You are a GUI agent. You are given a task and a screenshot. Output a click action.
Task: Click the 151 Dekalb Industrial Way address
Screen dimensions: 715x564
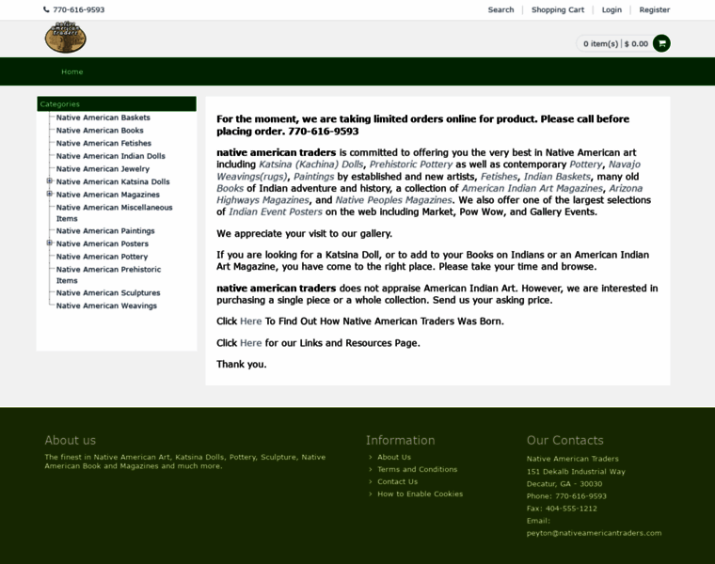click(576, 472)
